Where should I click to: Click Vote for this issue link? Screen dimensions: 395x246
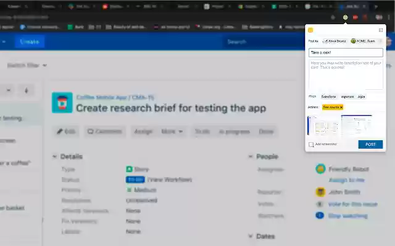pyautogui.click(x=353, y=204)
